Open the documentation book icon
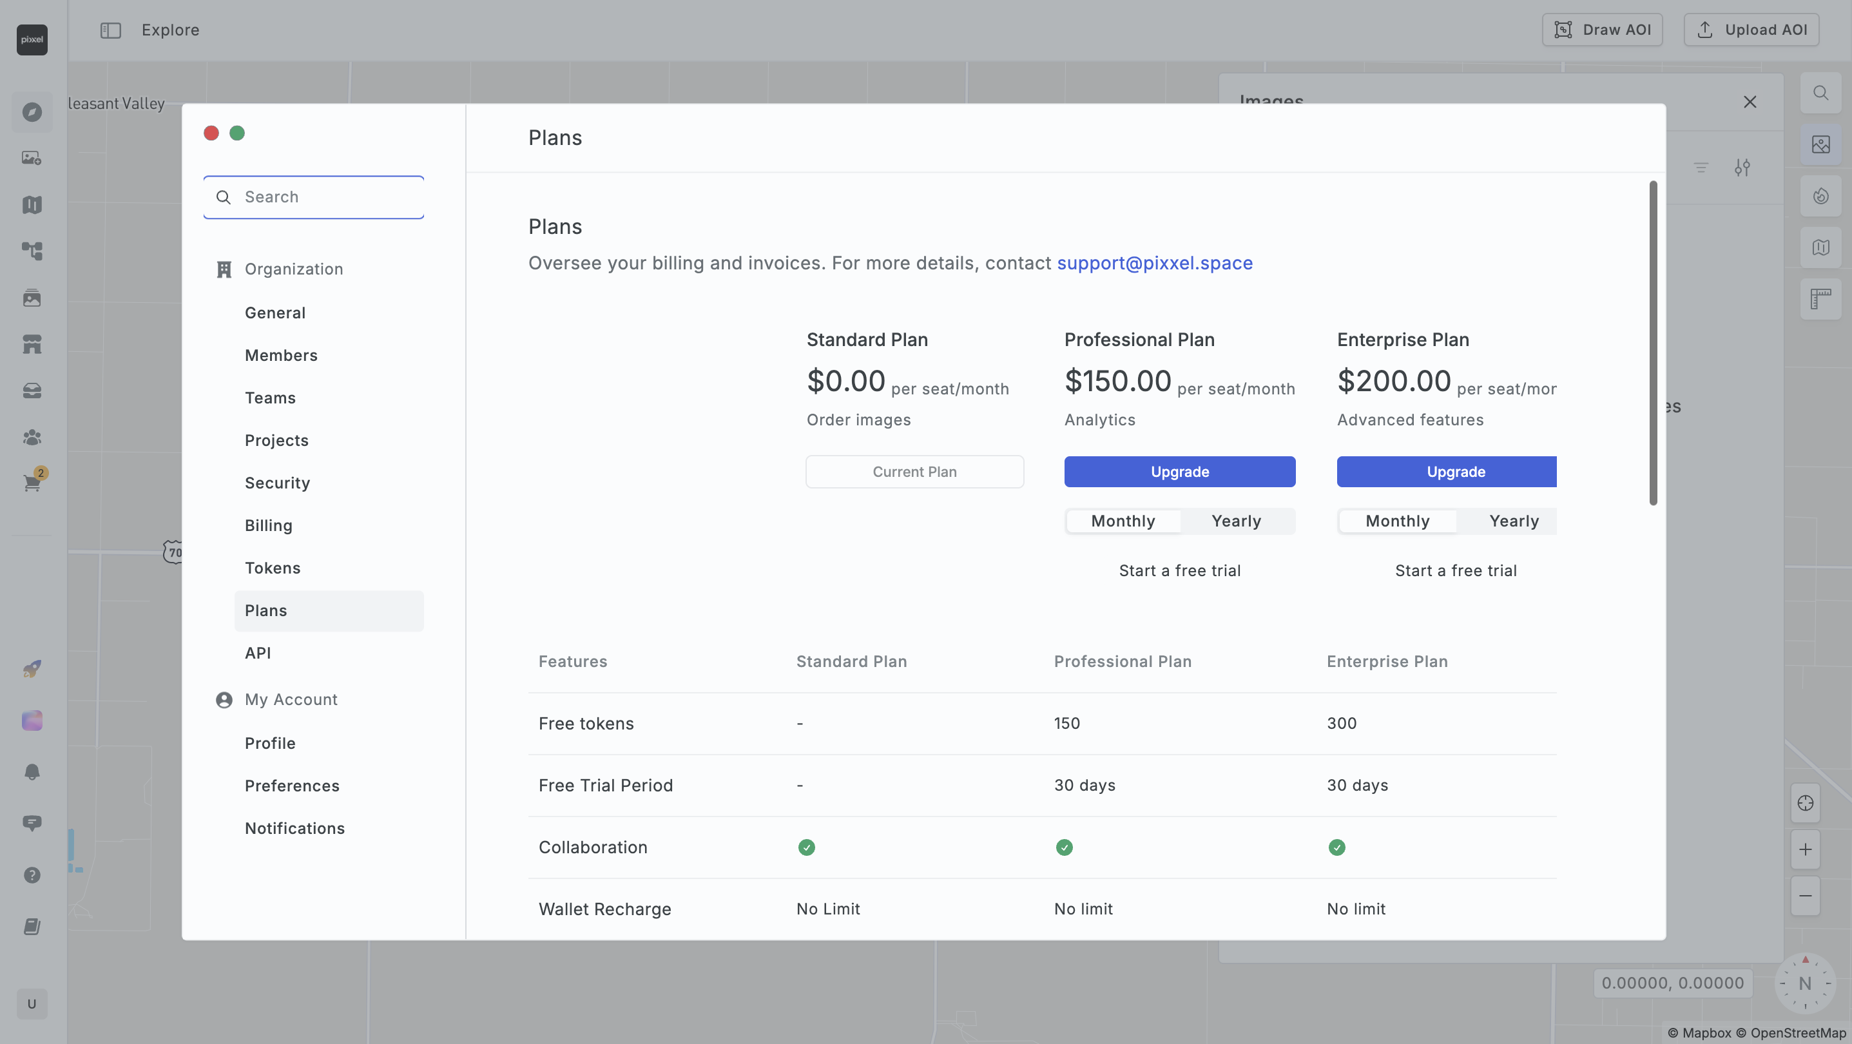The image size is (1852, 1044). pyautogui.click(x=32, y=927)
